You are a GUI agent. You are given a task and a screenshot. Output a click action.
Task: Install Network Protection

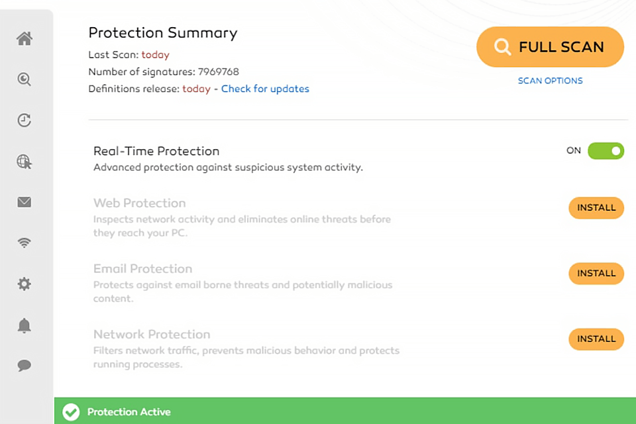pos(596,339)
